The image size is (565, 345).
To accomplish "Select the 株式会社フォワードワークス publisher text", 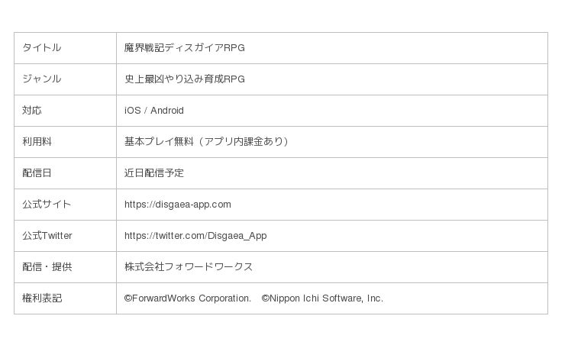I will pos(189,267).
